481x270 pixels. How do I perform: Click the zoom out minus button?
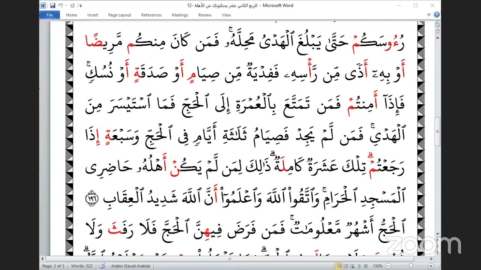pyautogui.click(x=389, y=266)
